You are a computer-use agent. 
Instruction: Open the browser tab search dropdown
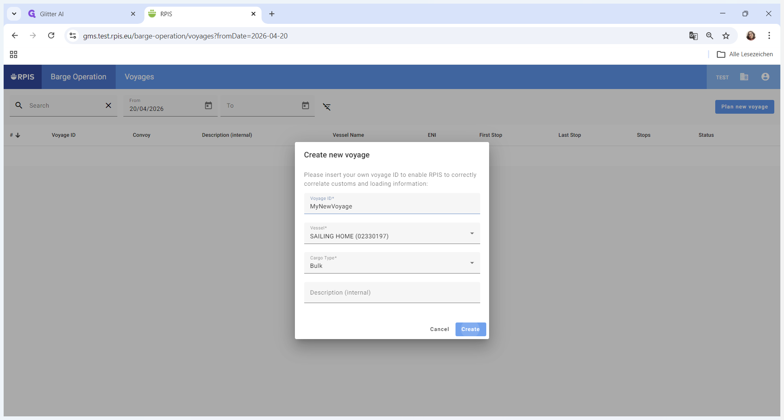click(14, 14)
